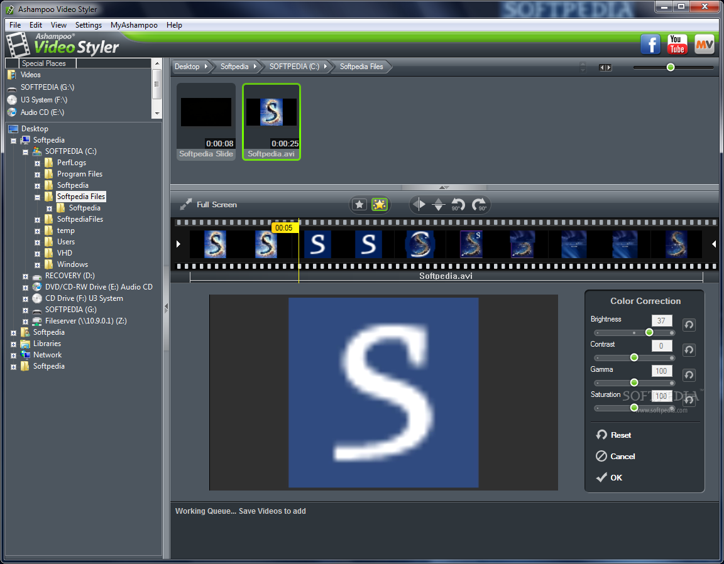
Task: Open SOFTPEDIA (G:\) in Special Places
Action: tap(47, 87)
